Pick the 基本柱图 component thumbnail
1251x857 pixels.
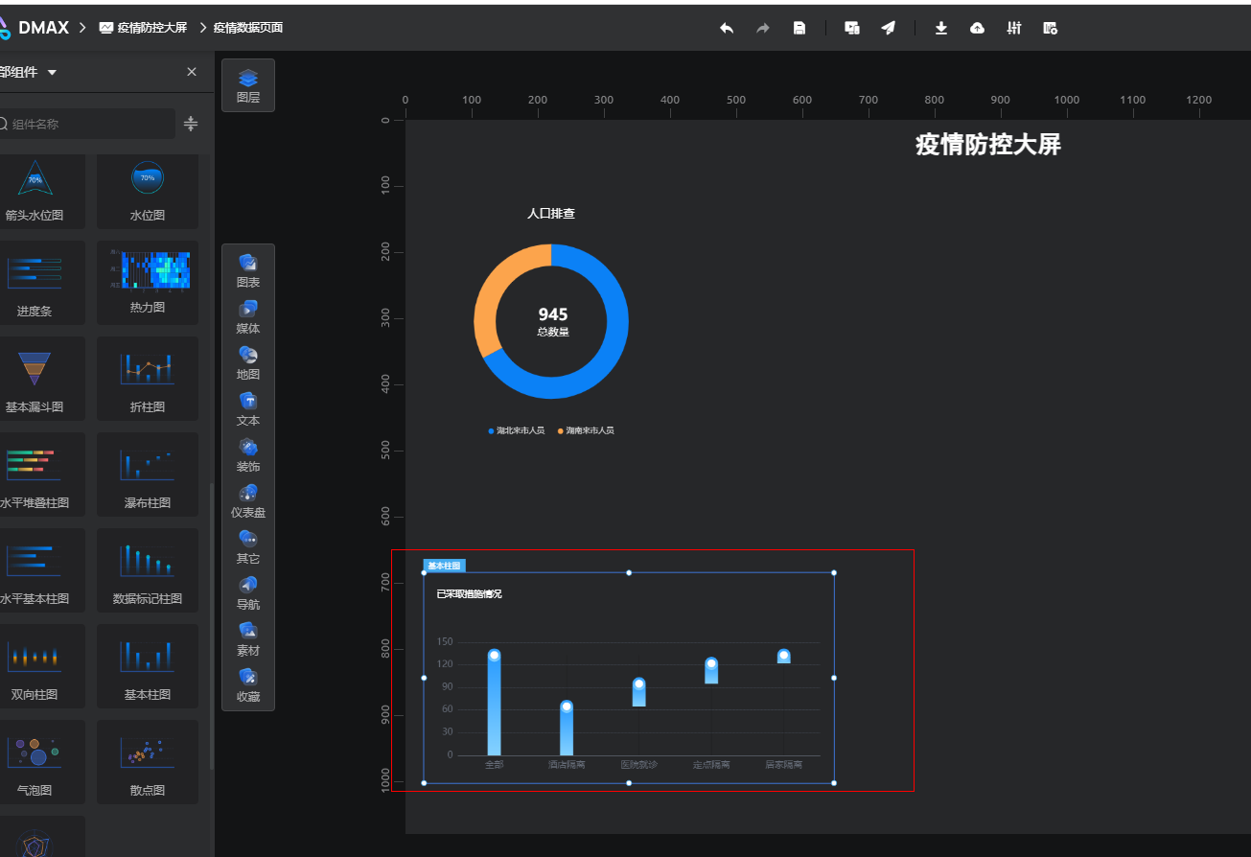click(148, 666)
